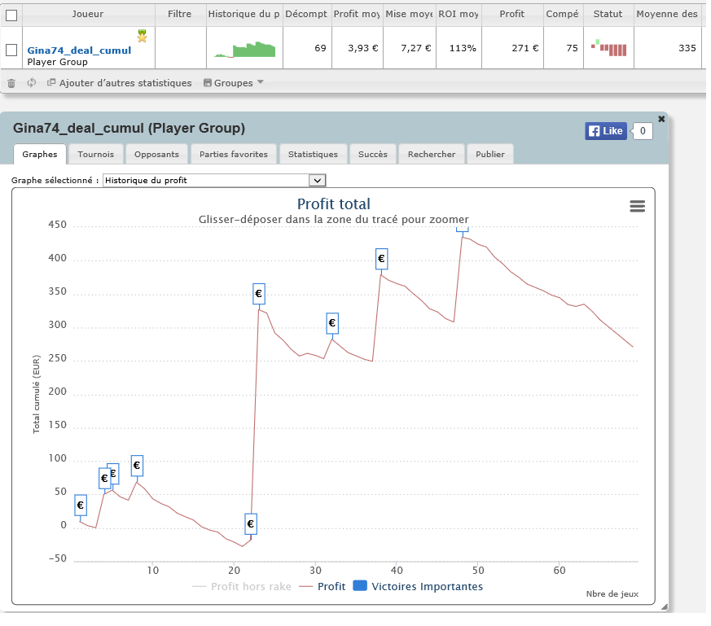Click the 271 € profit cell

(x=512, y=48)
